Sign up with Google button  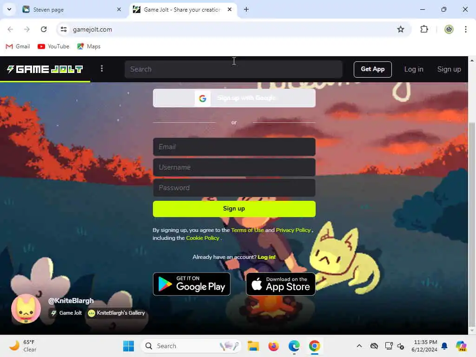tap(234, 98)
